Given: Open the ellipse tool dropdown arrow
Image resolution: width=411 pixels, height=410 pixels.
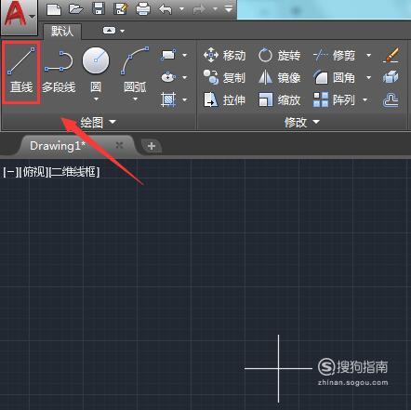Looking at the screenshot, I should pos(185,77).
